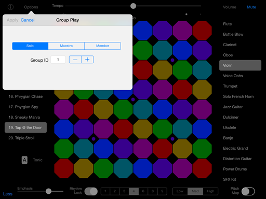The image size is (266, 199).
Task: Apply the Group Play settings
Action: (x=12, y=20)
